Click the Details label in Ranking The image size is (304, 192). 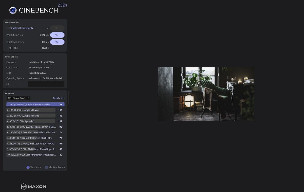[56, 98]
